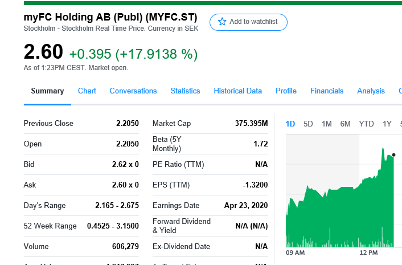Select the YTD chart range
The width and height of the screenshot is (402, 265).
(x=366, y=124)
